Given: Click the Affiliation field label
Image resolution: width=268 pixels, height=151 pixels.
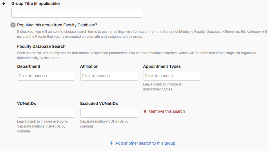Looking at the screenshot, I should (89, 66).
